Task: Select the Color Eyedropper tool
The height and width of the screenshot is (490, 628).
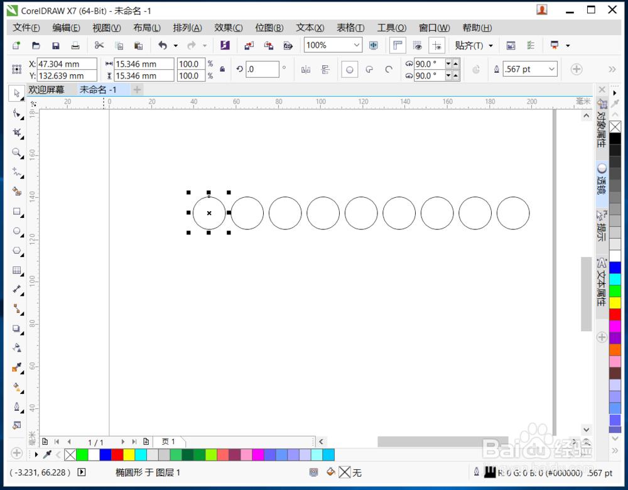Action: click(16, 367)
